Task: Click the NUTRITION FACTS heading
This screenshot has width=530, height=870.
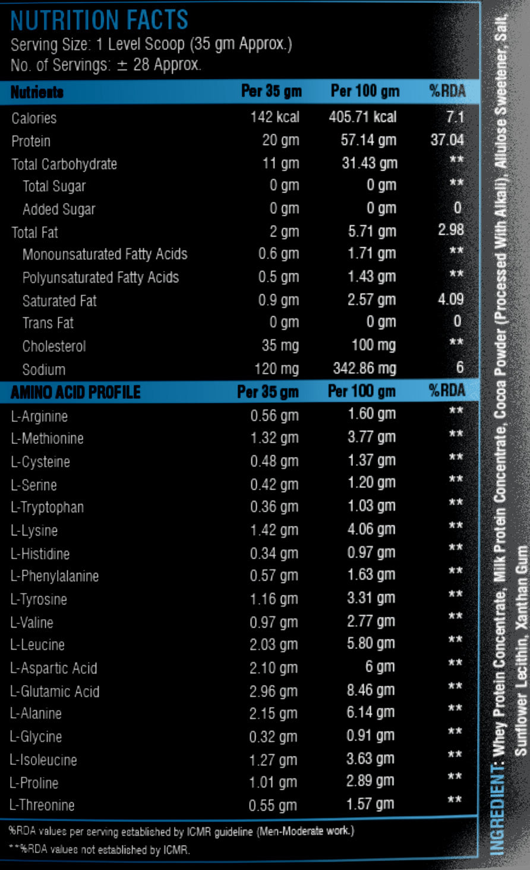Action: (x=99, y=20)
